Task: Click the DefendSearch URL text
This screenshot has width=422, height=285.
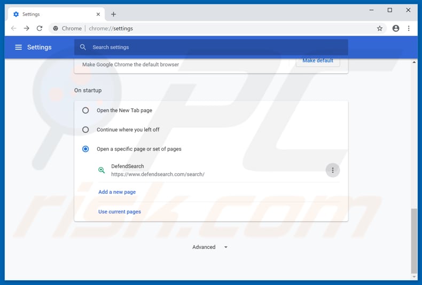Action: point(158,174)
